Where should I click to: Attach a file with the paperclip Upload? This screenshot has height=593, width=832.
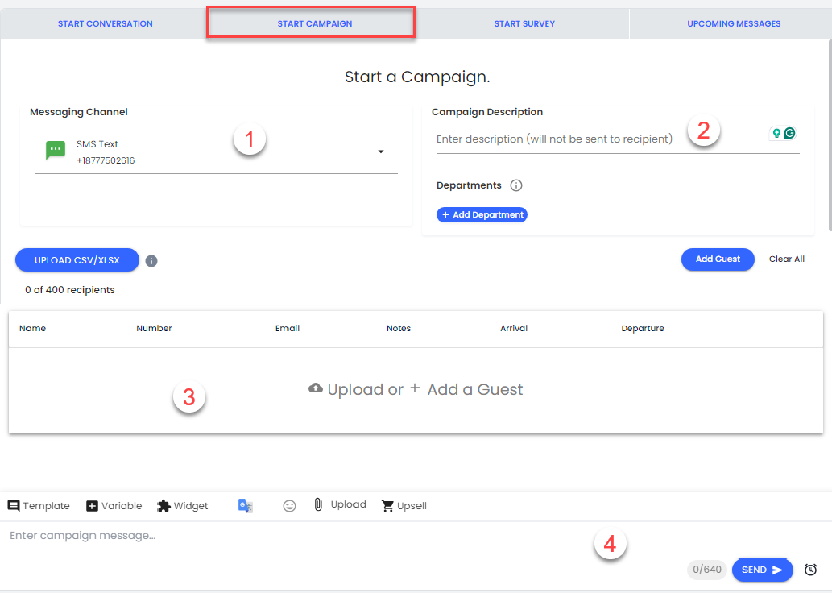[339, 505]
